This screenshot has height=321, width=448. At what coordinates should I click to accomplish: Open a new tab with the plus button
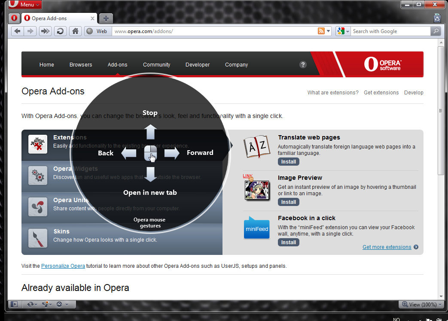coord(106,18)
